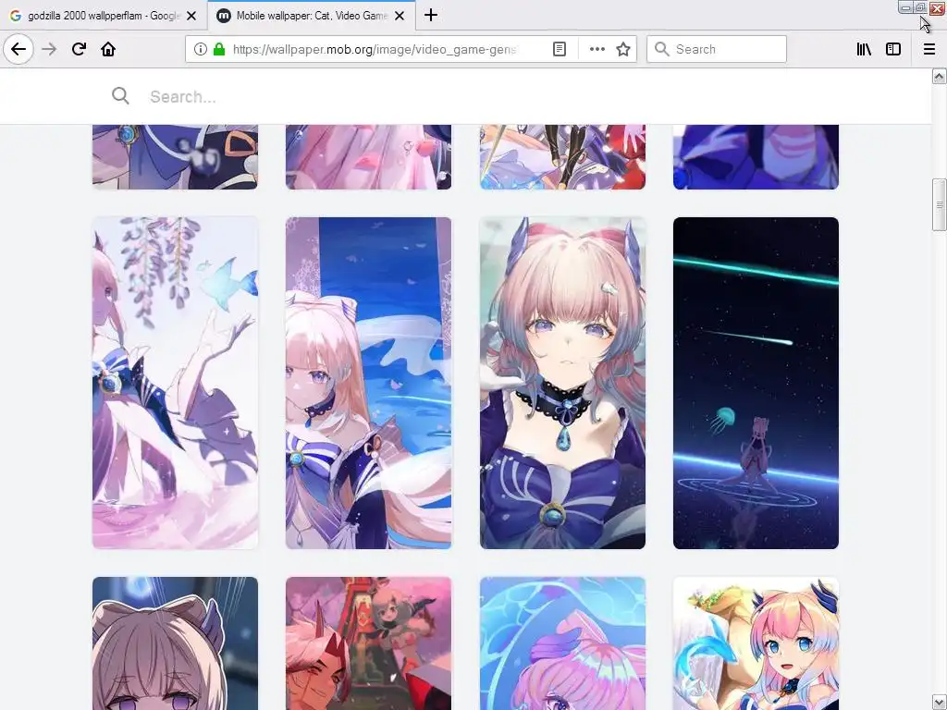Image resolution: width=947 pixels, height=710 pixels.
Task: Open the browser home page
Action: (x=108, y=49)
